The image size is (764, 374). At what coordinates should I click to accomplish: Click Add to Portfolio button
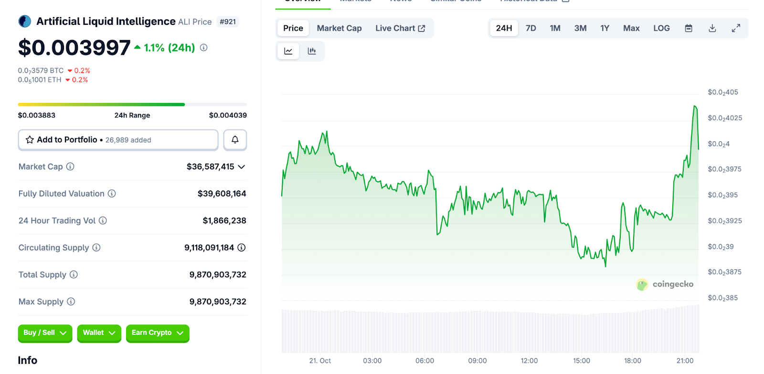(118, 140)
